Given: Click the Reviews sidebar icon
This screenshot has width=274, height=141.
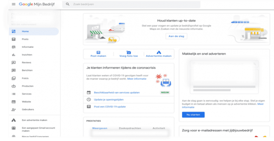Looking at the screenshot, I should coord(14,63).
